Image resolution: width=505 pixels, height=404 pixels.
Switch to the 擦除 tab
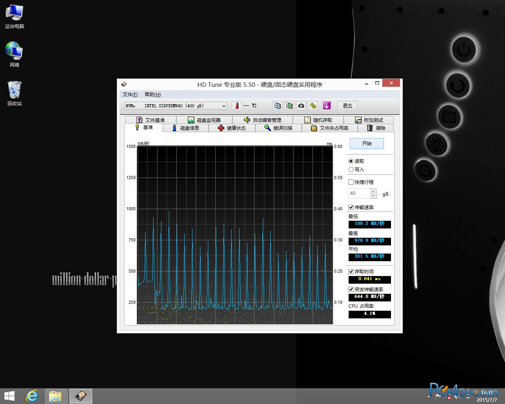(x=376, y=128)
